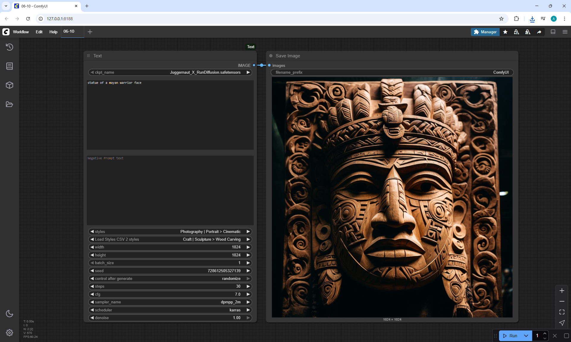Click the Manager button

click(x=485, y=32)
